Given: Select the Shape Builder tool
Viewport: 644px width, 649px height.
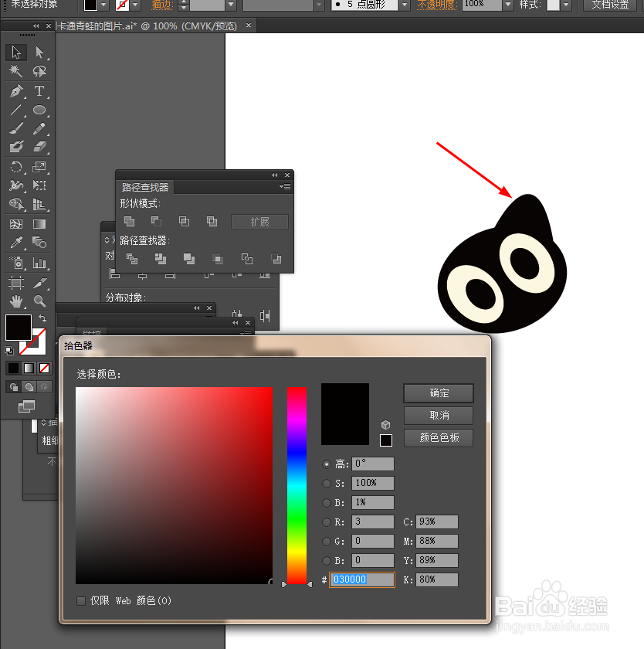Looking at the screenshot, I should point(16,204).
